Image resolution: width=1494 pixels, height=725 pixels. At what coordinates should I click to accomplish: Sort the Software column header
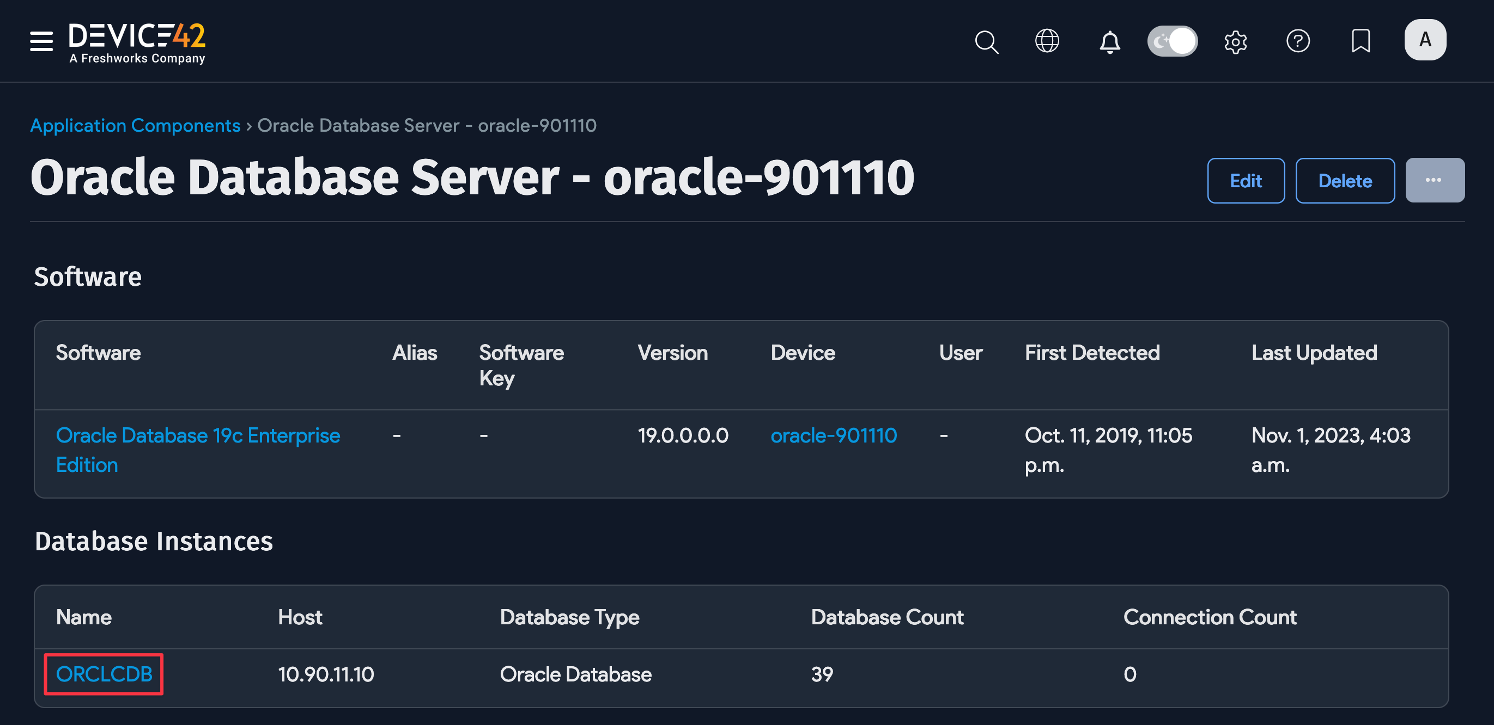point(98,352)
